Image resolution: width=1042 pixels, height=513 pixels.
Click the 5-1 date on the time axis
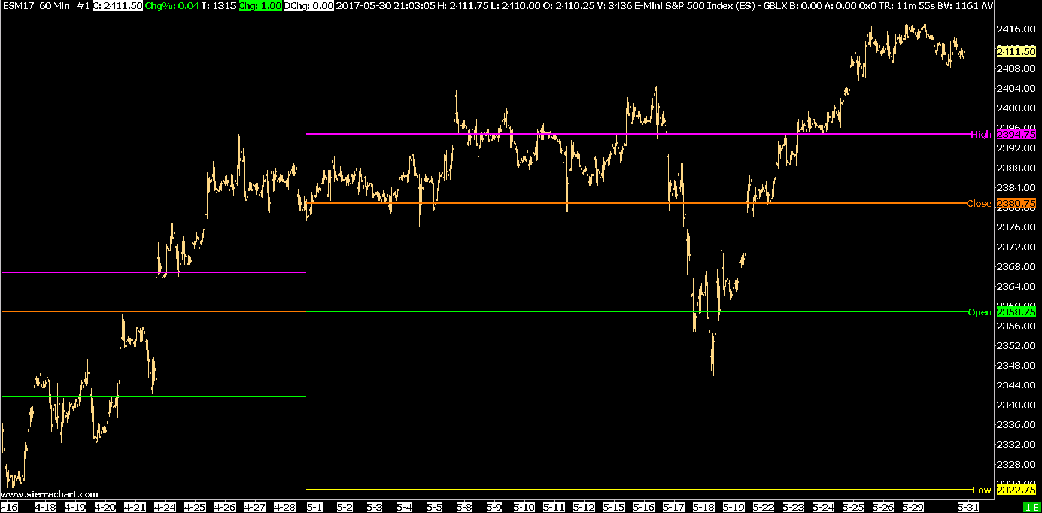[315, 507]
